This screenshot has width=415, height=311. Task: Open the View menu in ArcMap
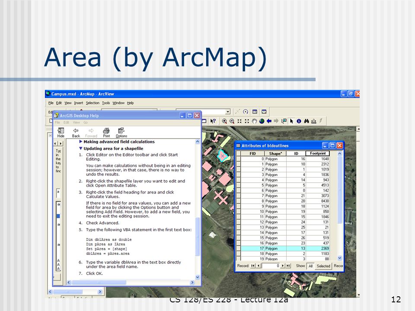click(68, 103)
